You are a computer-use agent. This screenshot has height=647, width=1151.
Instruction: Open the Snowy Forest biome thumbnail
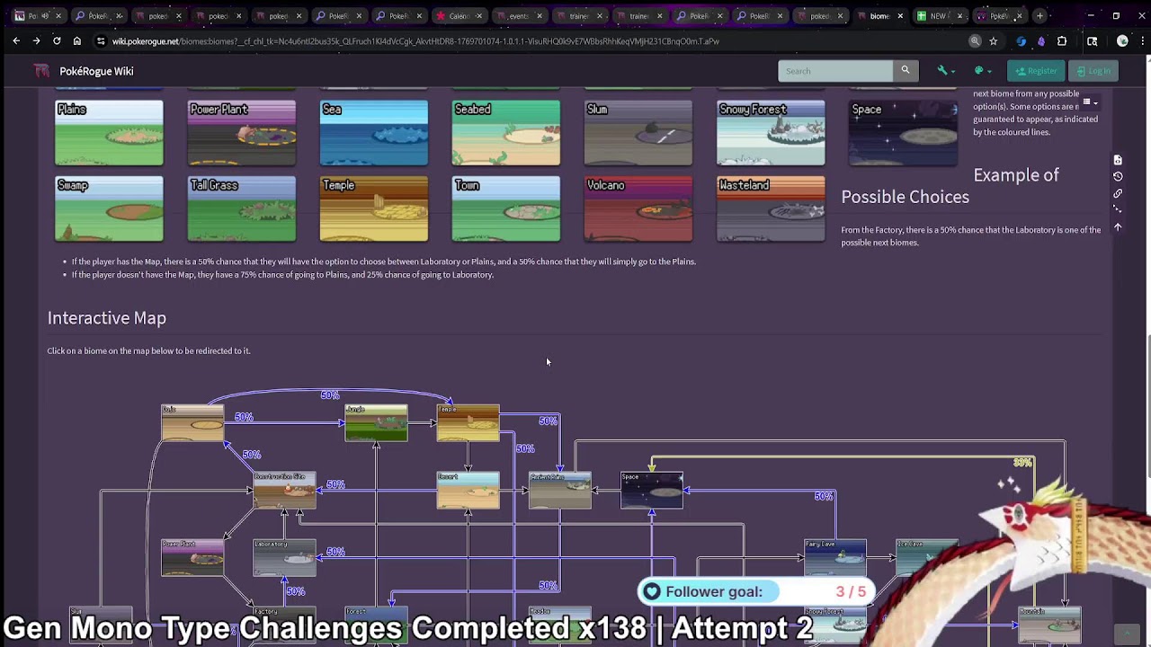770,133
